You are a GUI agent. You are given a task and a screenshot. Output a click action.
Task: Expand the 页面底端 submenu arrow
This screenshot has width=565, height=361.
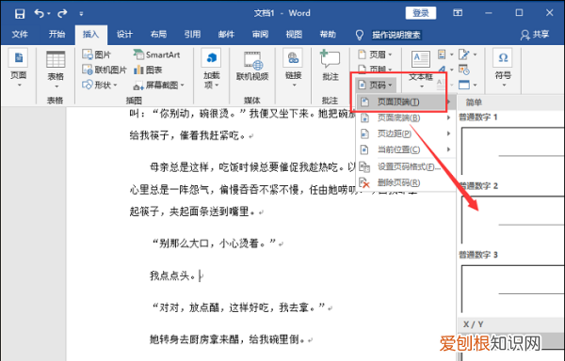[x=448, y=118]
